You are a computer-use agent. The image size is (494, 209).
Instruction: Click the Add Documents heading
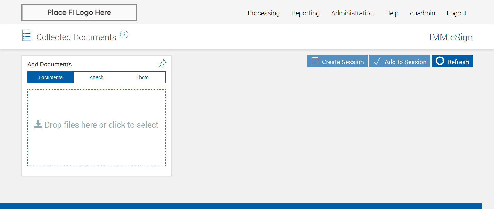coord(49,64)
